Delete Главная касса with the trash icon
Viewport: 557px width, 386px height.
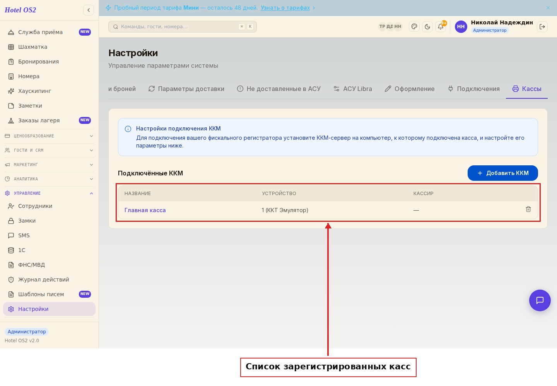[x=528, y=209]
